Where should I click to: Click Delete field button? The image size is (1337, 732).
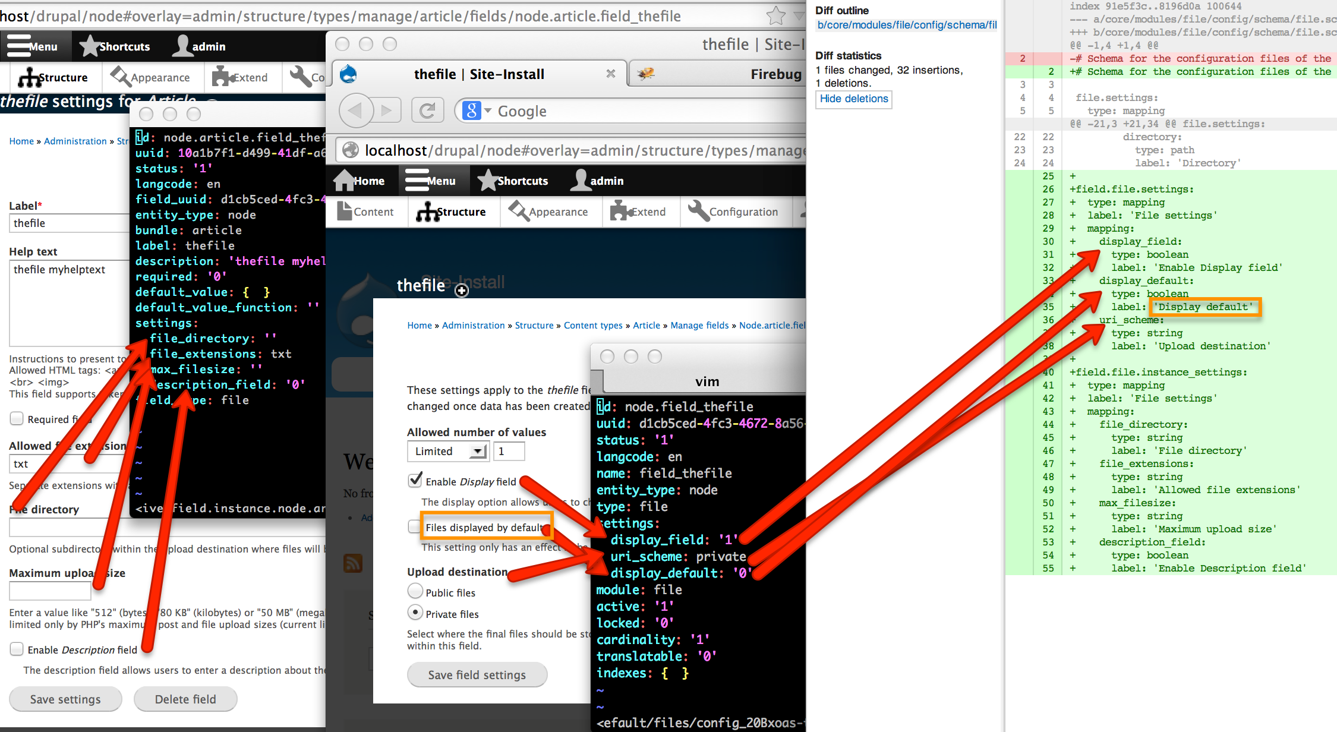(x=185, y=699)
